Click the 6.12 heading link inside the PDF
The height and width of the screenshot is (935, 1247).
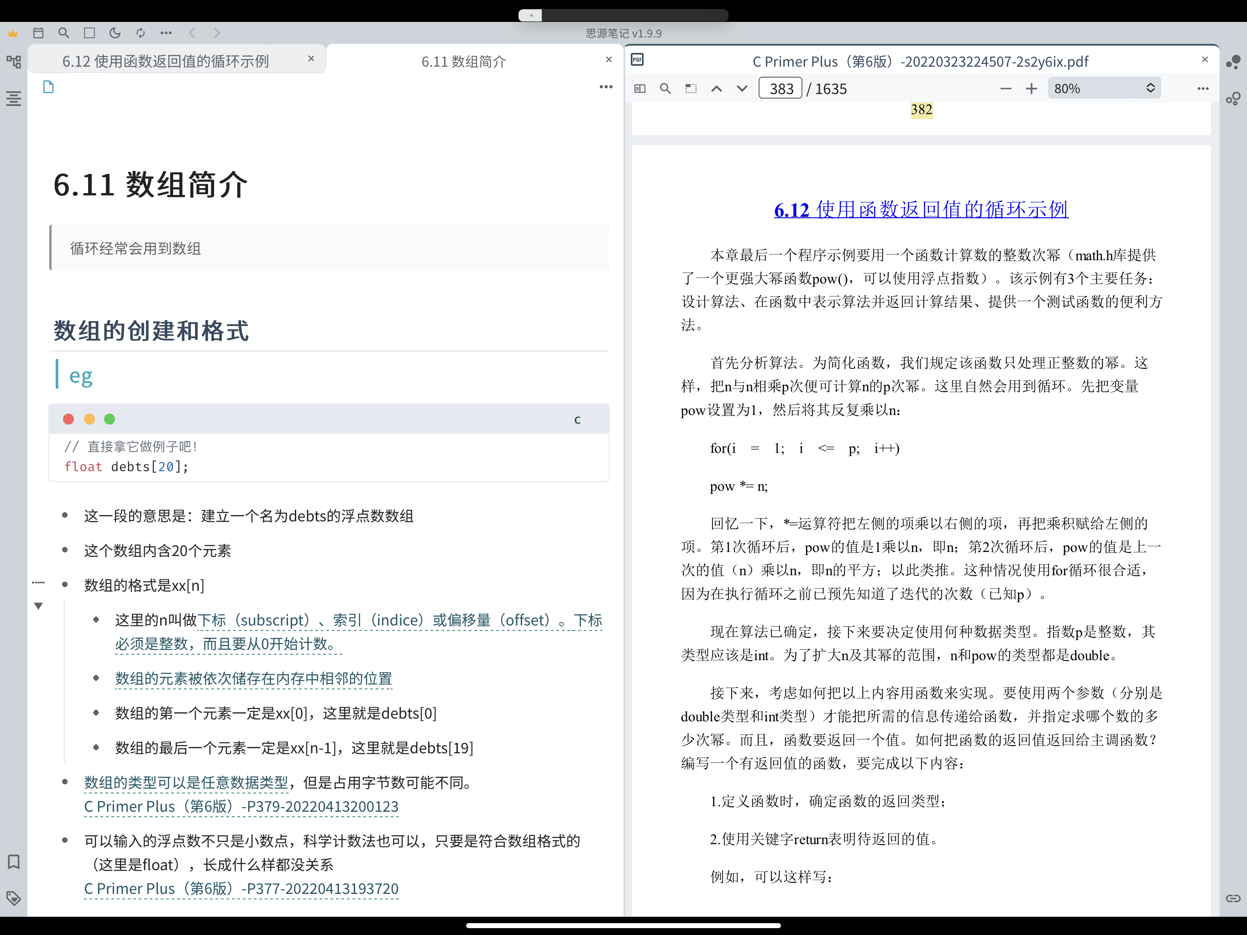pos(921,209)
